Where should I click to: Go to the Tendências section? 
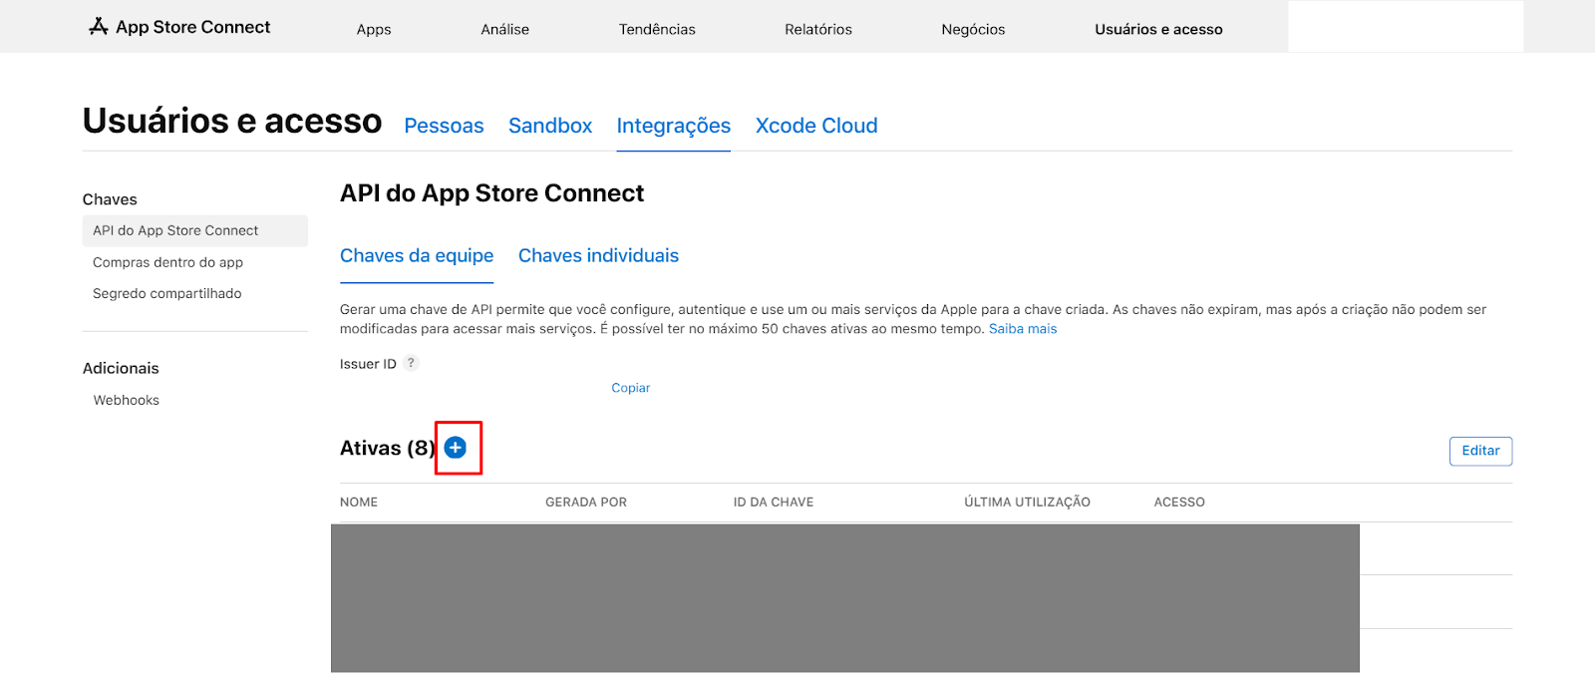click(657, 29)
